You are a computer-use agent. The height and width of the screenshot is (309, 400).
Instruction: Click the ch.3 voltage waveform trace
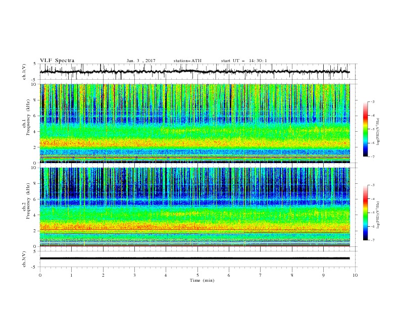195,259
